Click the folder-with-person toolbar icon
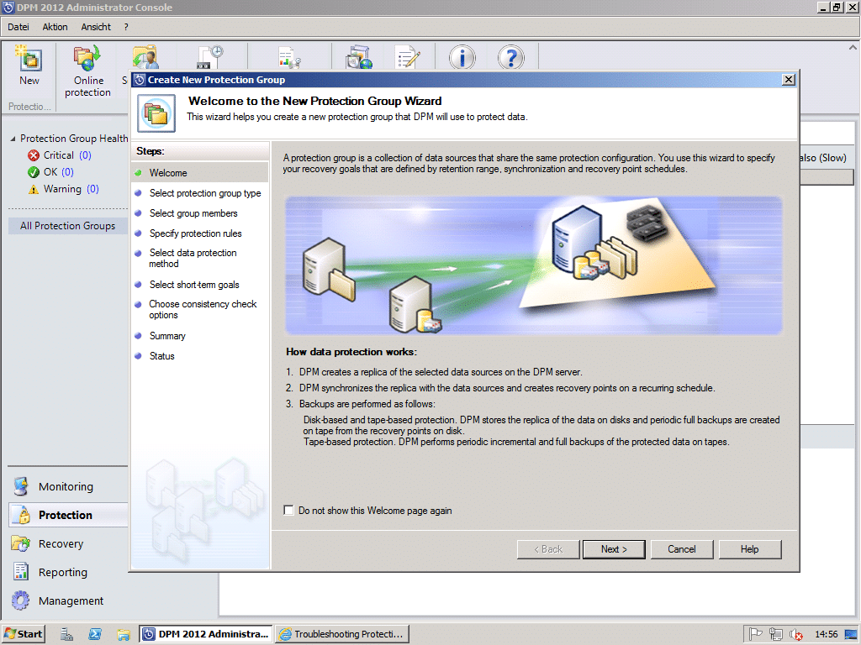This screenshot has height=645, width=861. (145, 57)
